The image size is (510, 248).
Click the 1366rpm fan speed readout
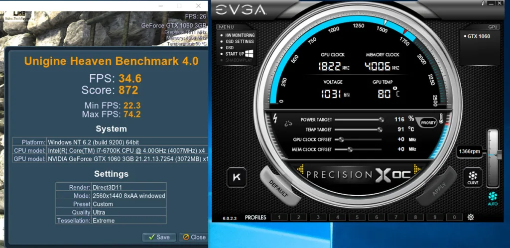click(x=470, y=151)
